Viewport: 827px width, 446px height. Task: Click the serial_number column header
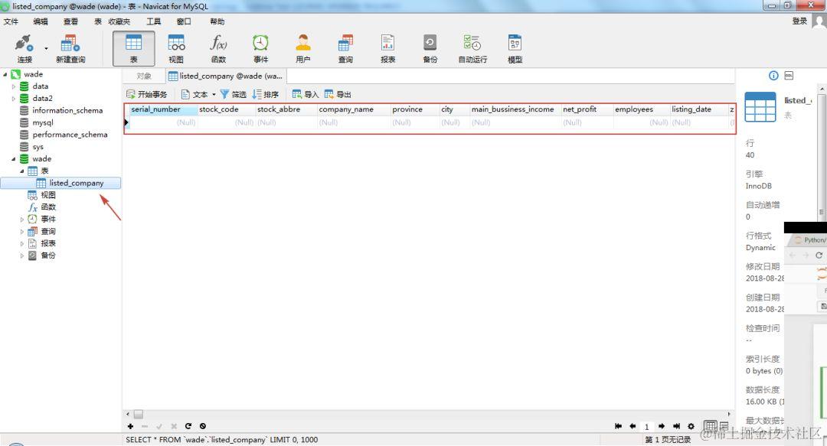point(164,109)
